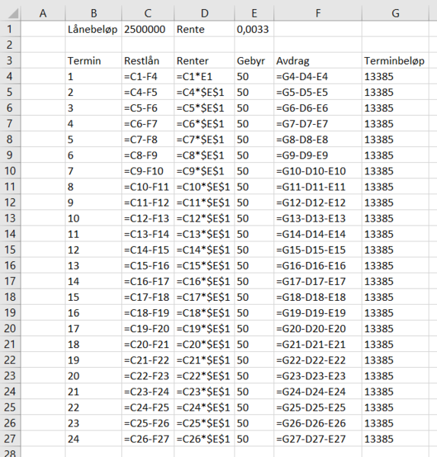Image resolution: width=437 pixels, height=457 pixels.
Task: Select the Lånebeløp label cell
Action: click(93, 29)
